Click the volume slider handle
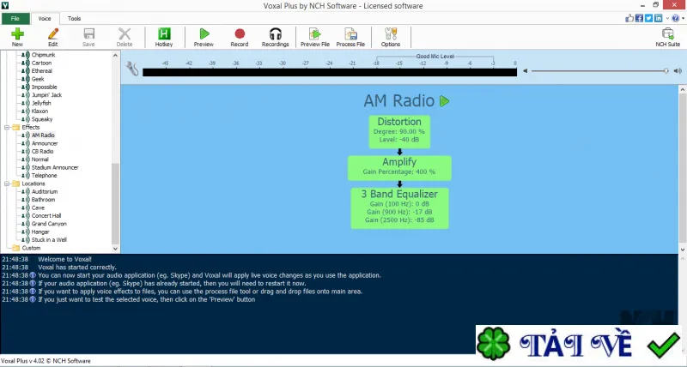Image resolution: width=687 pixels, height=367 pixels. [666, 71]
